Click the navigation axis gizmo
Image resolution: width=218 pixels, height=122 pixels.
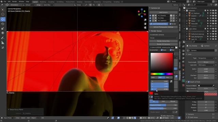point(142,13)
